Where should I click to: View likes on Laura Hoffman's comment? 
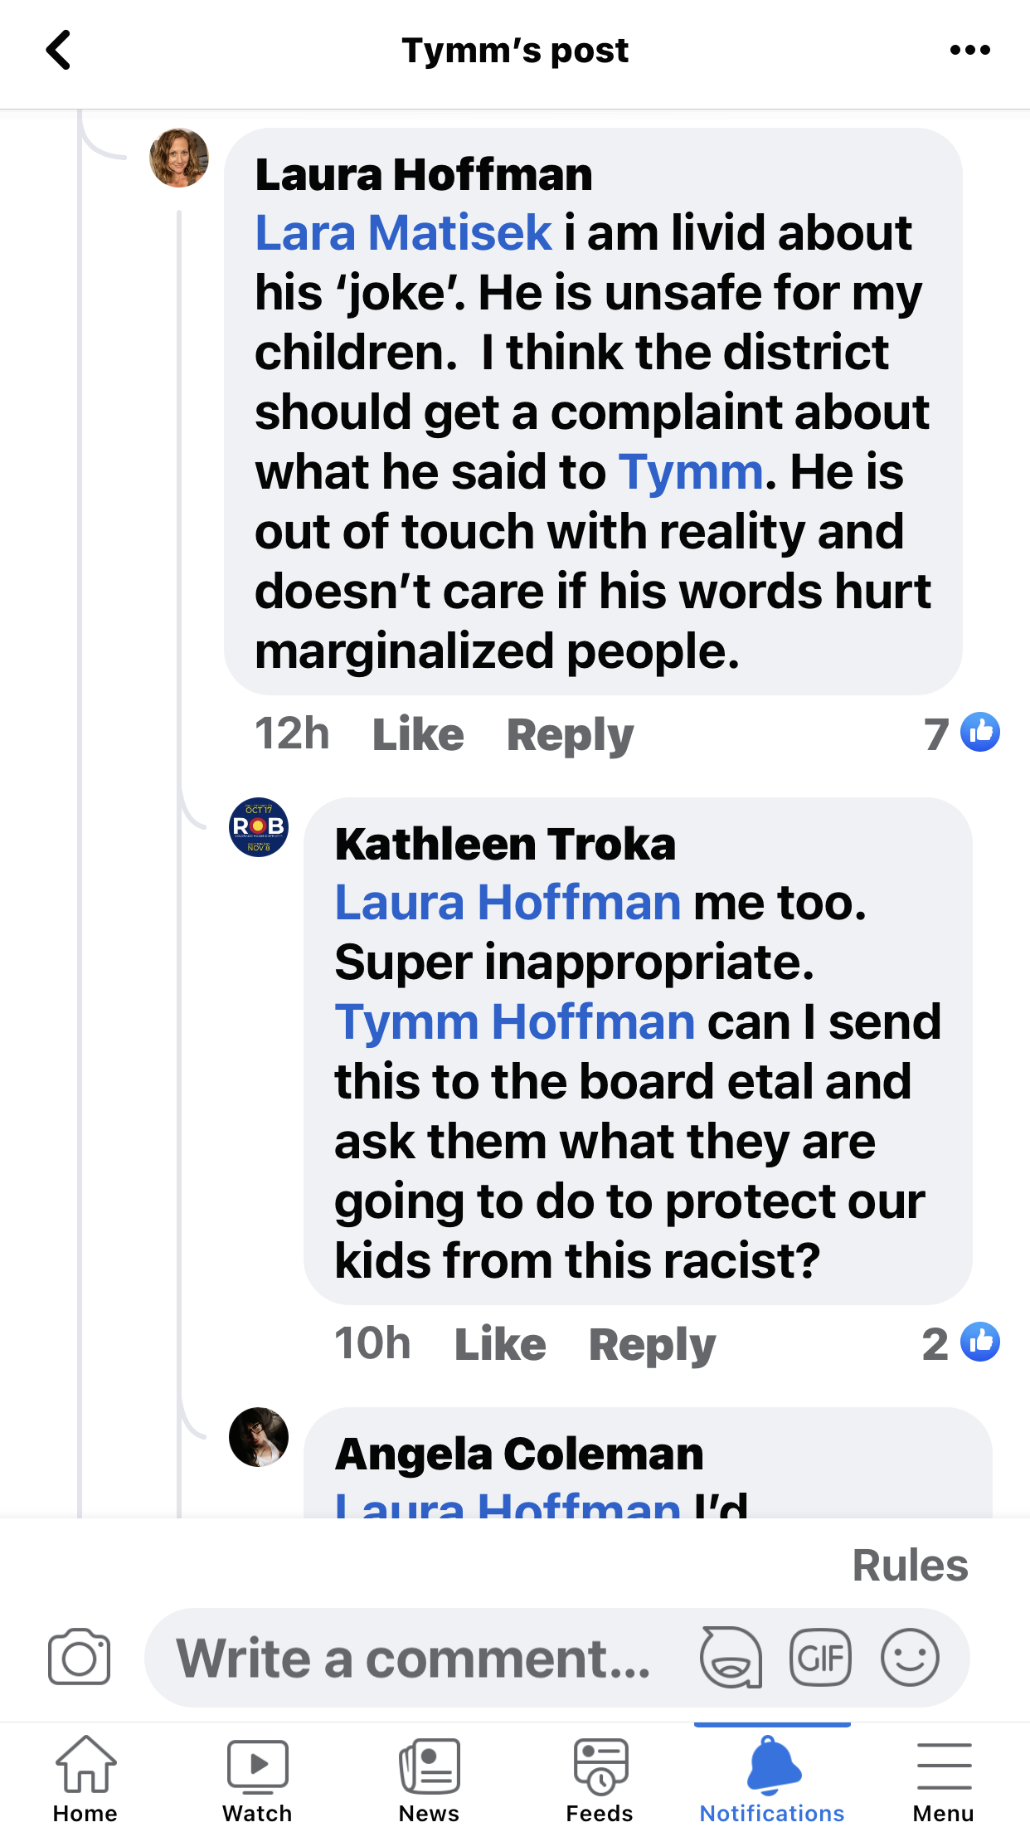tap(962, 733)
